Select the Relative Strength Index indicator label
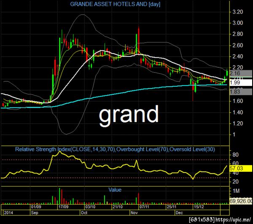Viewport: 253px width, 224px height. 115,149
